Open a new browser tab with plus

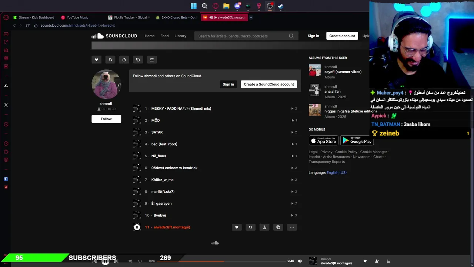pos(251,17)
